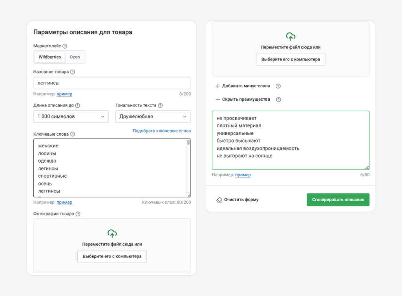Image resolution: width=402 pixels, height=296 pixels.
Task: Click green upload cloud icon in photo area
Action: [x=112, y=233]
